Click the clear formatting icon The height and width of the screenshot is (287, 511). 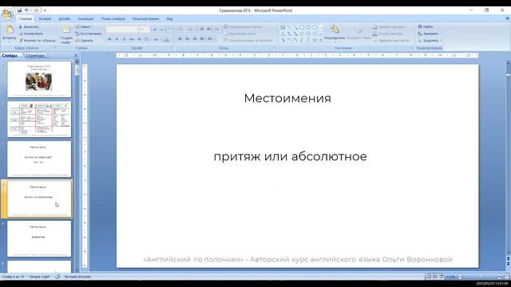click(169, 29)
